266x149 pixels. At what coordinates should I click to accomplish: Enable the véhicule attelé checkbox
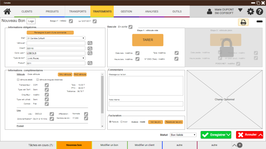tap(18, 80)
